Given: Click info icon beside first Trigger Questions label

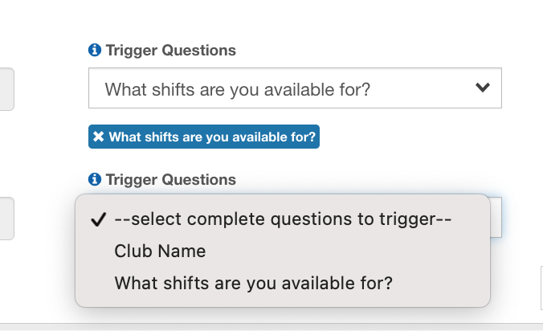Looking at the screenshot, I should pyautogui.click(x=95, y=51).
